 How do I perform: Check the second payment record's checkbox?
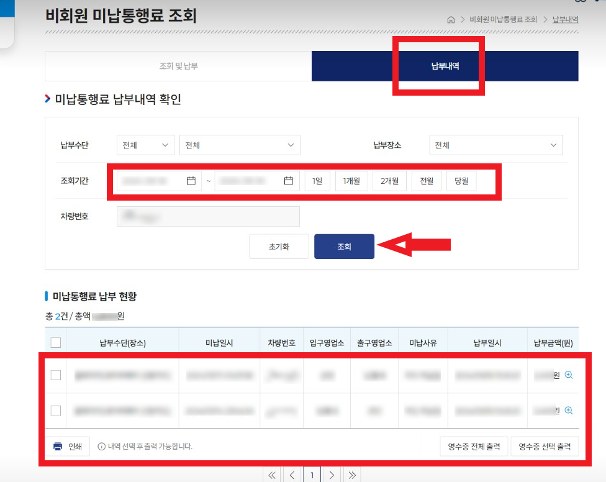[55, 411]
